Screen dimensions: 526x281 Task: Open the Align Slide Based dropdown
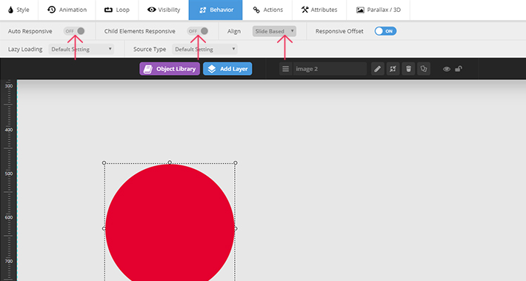(274, 31)
